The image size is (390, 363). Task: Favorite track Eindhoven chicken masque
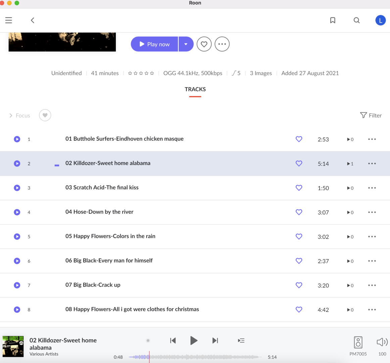299,139
